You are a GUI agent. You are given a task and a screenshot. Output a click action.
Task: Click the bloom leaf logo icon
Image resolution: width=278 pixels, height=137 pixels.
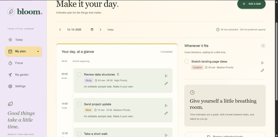pyautogui.click(x=11, y=12)
